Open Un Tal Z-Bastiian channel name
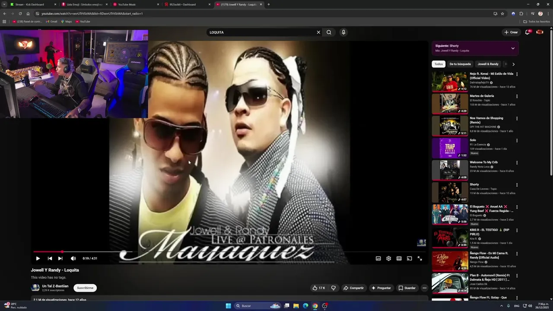This screenshot has height=311, width=553. tap(55, 286)
